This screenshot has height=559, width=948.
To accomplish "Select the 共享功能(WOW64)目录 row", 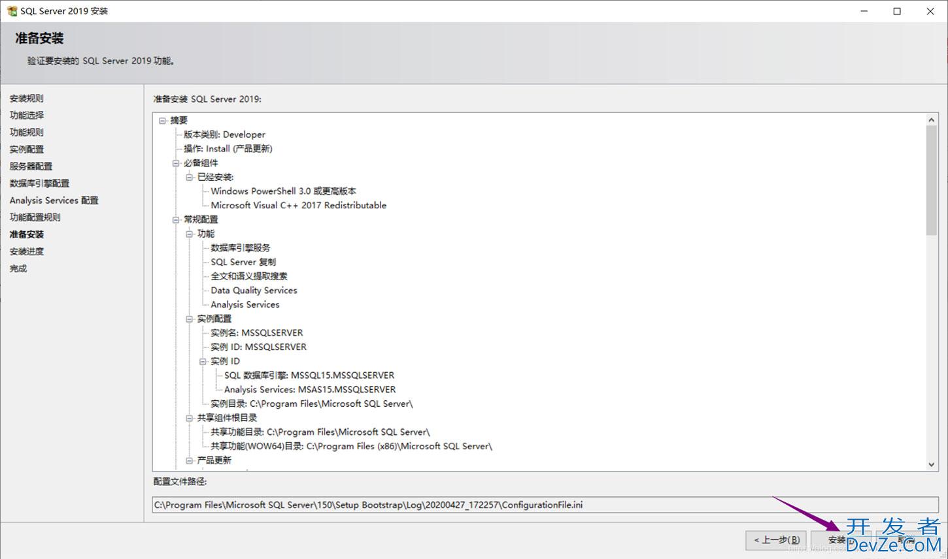I will (x=351, y=446).
